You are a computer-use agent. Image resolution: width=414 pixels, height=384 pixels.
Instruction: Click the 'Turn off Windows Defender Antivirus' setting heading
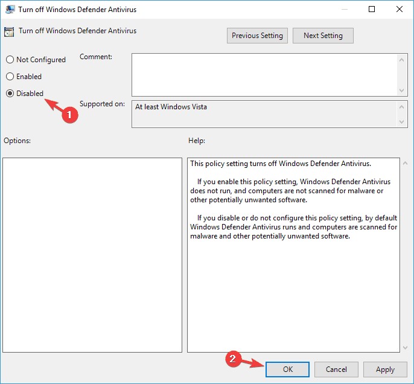tap(77, 31)
